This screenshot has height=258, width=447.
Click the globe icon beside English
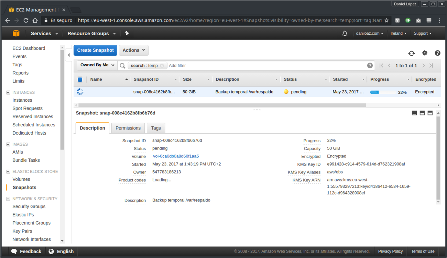[51, 251]
